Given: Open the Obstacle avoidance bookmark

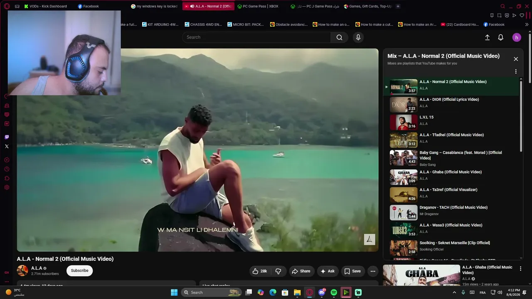Looking at the screenshot, I should point(288,25).
